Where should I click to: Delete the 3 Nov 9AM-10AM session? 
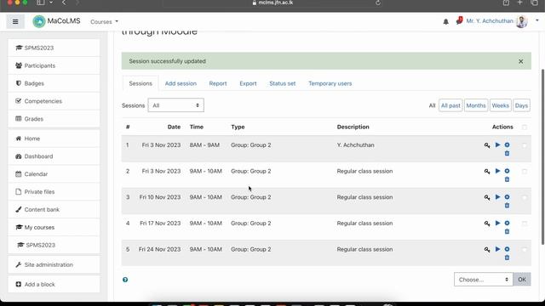coord(508,179)
